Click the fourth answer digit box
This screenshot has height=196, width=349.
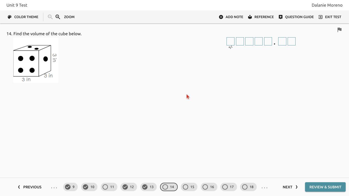coord(258,41)
